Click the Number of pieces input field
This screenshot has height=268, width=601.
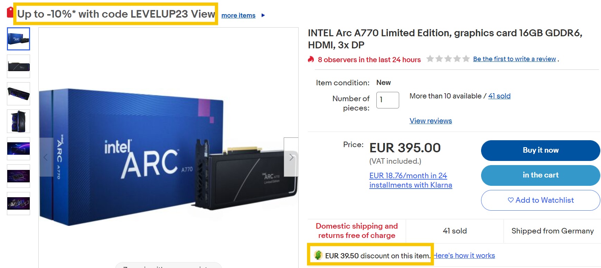(387, 100)
